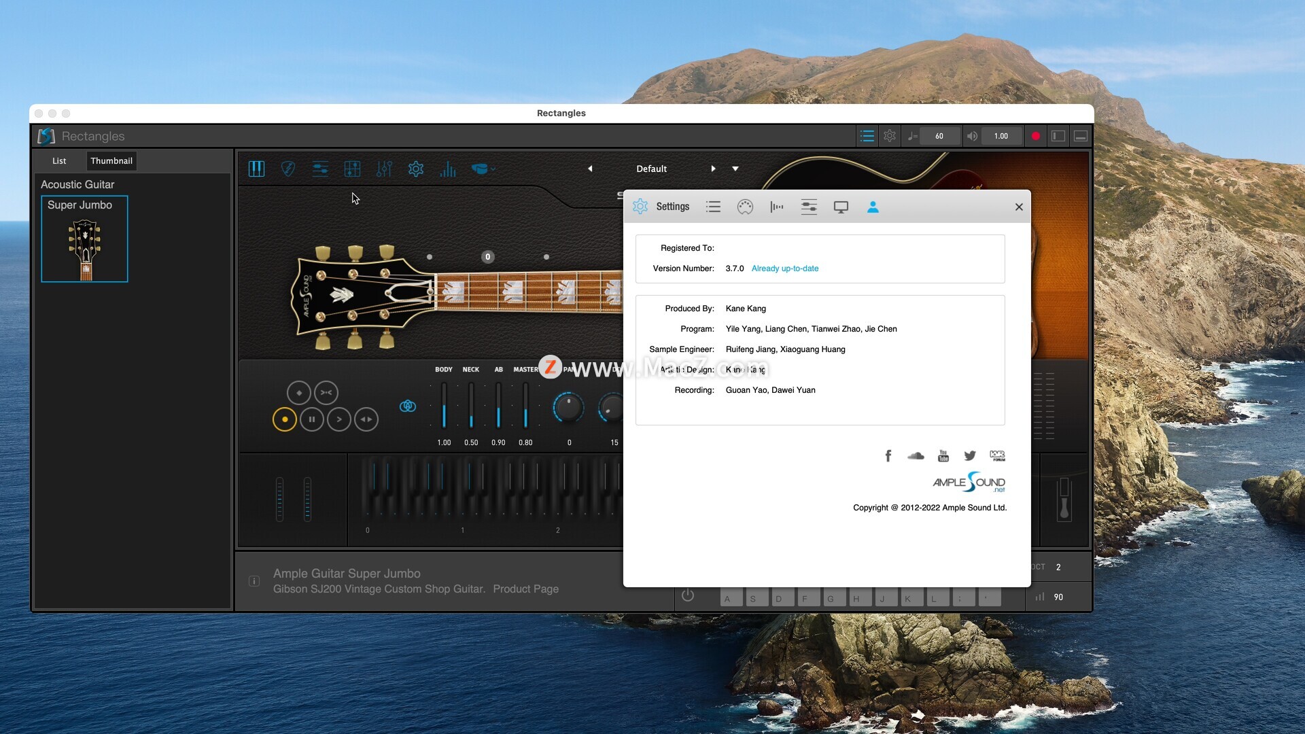This screenshot has width=1305, height=734.
Task: Click the OCT value 2
Action: pyautogui.click(x=1058, y=567)
